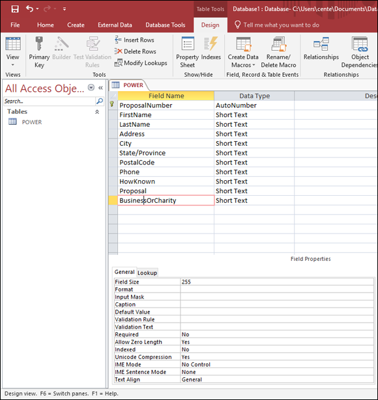Click the Input Mask property box
378x400 pixels.
[277, 297]
